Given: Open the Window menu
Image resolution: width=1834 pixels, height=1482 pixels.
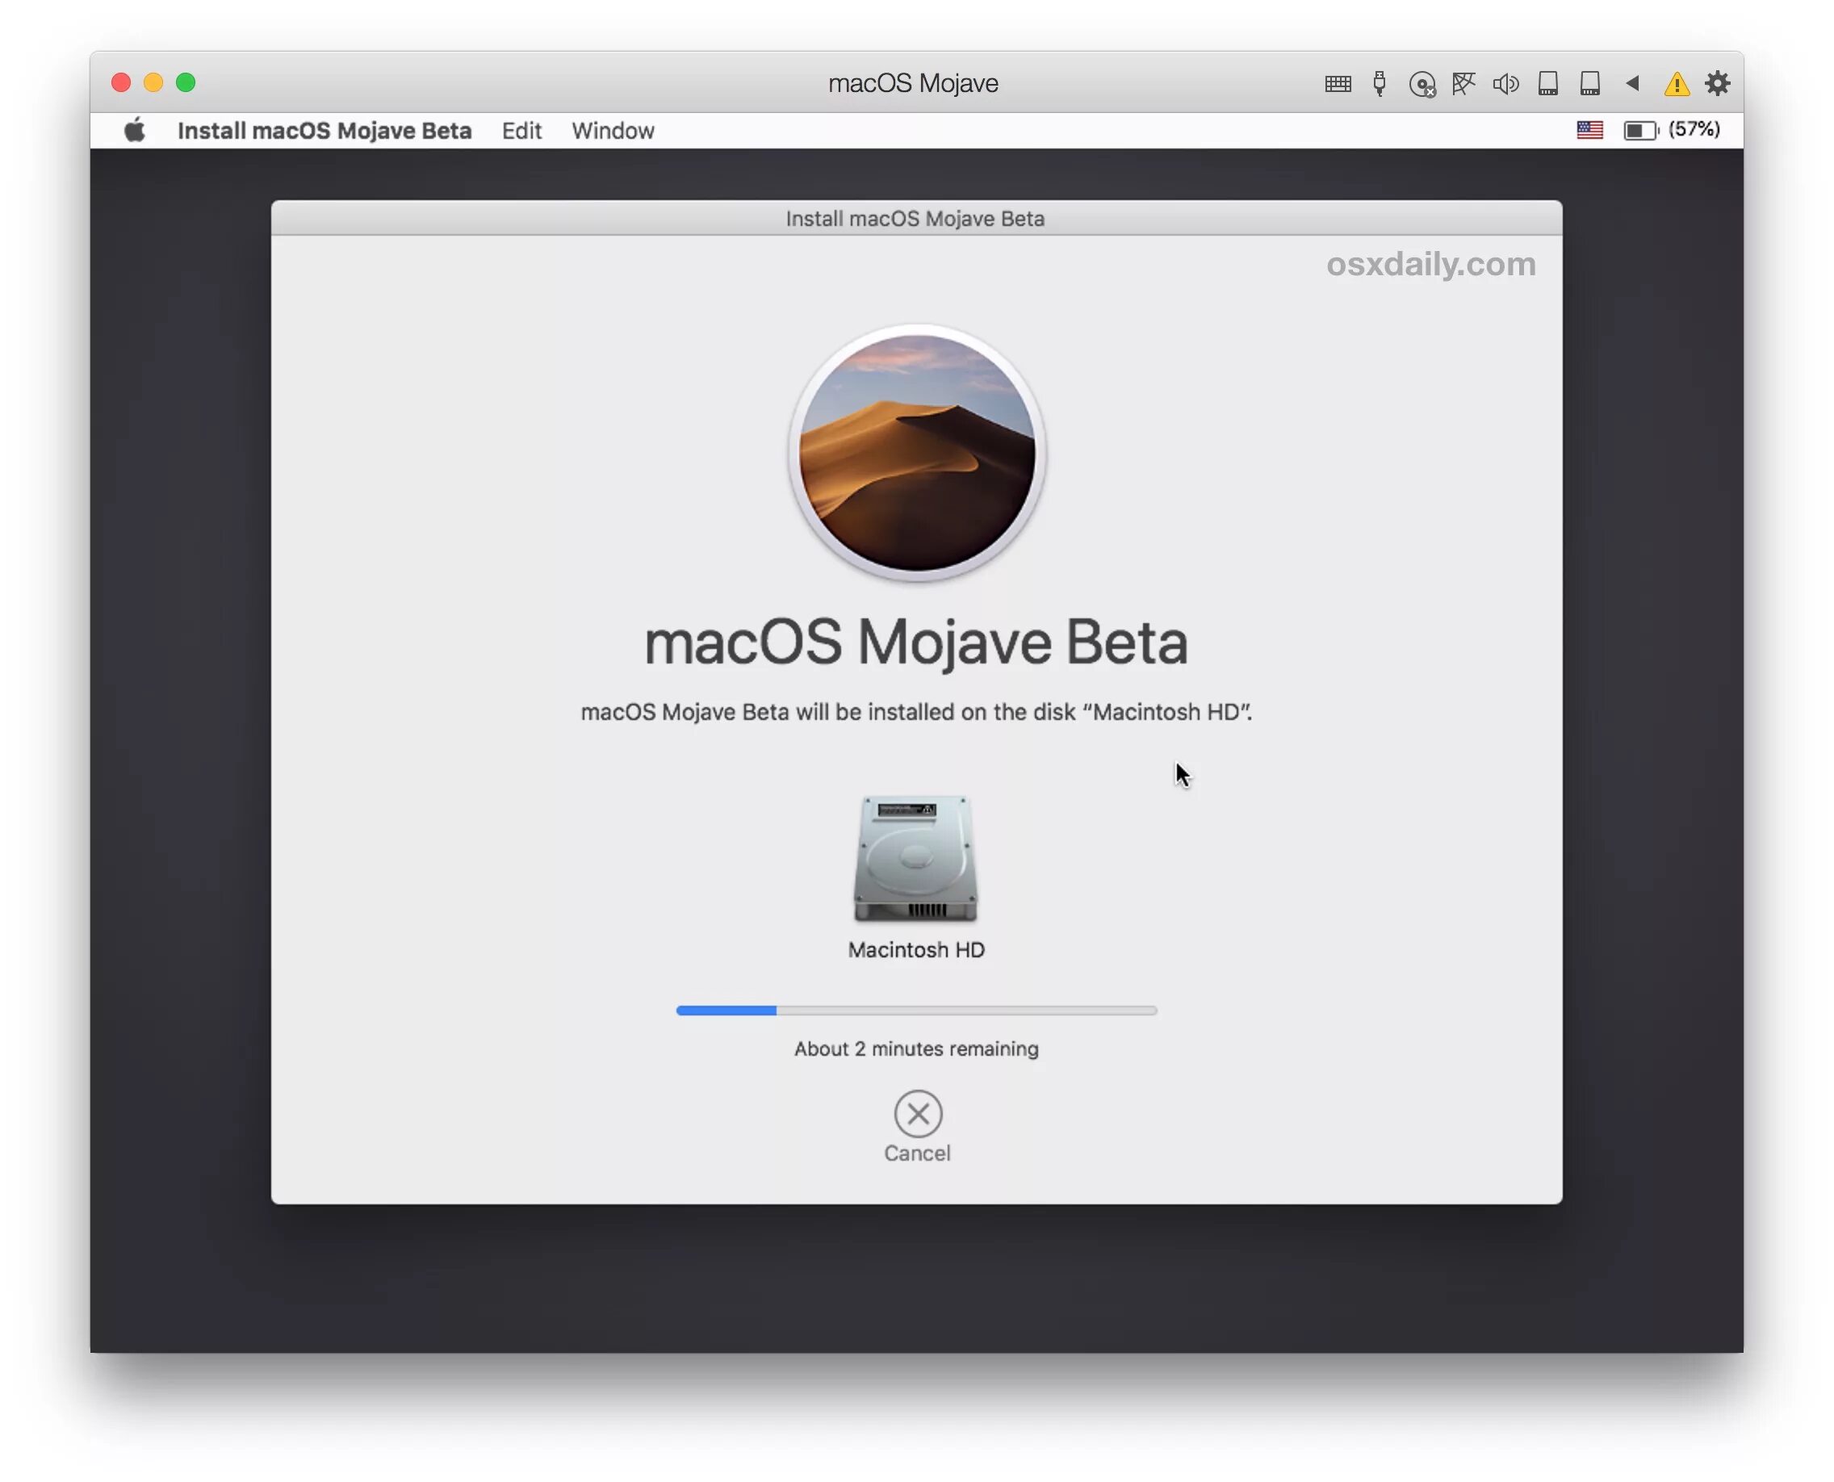Looking at the screenshot, I should 613,131.
